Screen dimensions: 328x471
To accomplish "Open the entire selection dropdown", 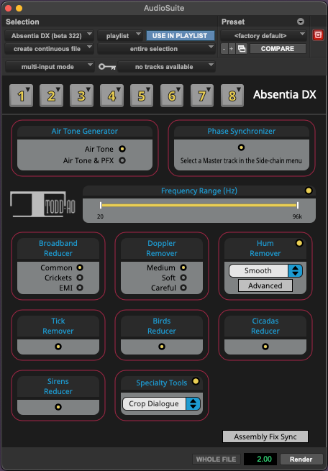I will [x=156, y=49].
